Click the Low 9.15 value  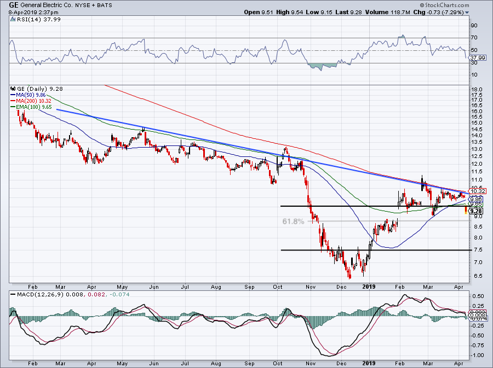319,12
